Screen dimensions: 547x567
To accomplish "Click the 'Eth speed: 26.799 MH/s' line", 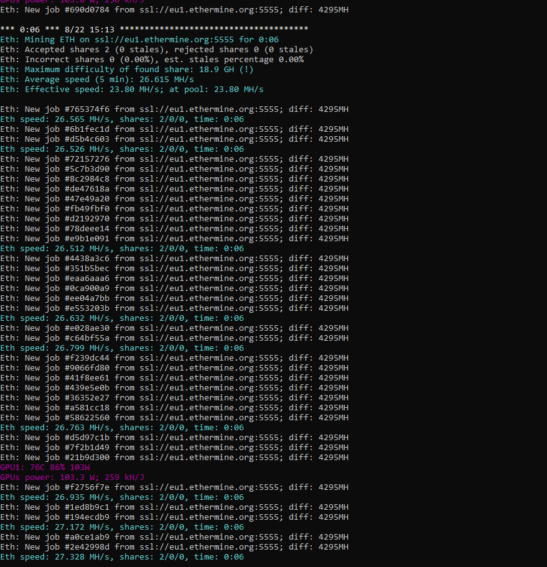I will (122, 348).
